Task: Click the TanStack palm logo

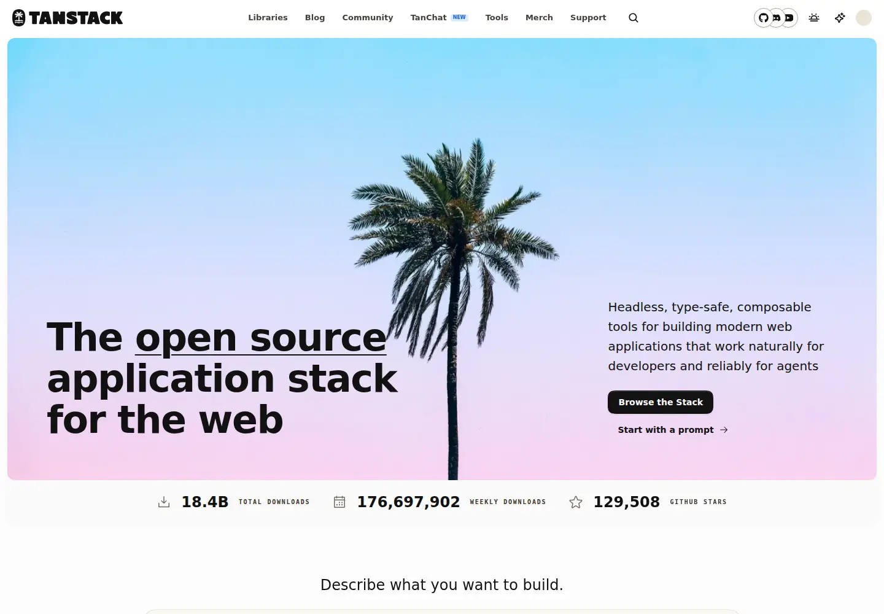Action: (68, 18)
